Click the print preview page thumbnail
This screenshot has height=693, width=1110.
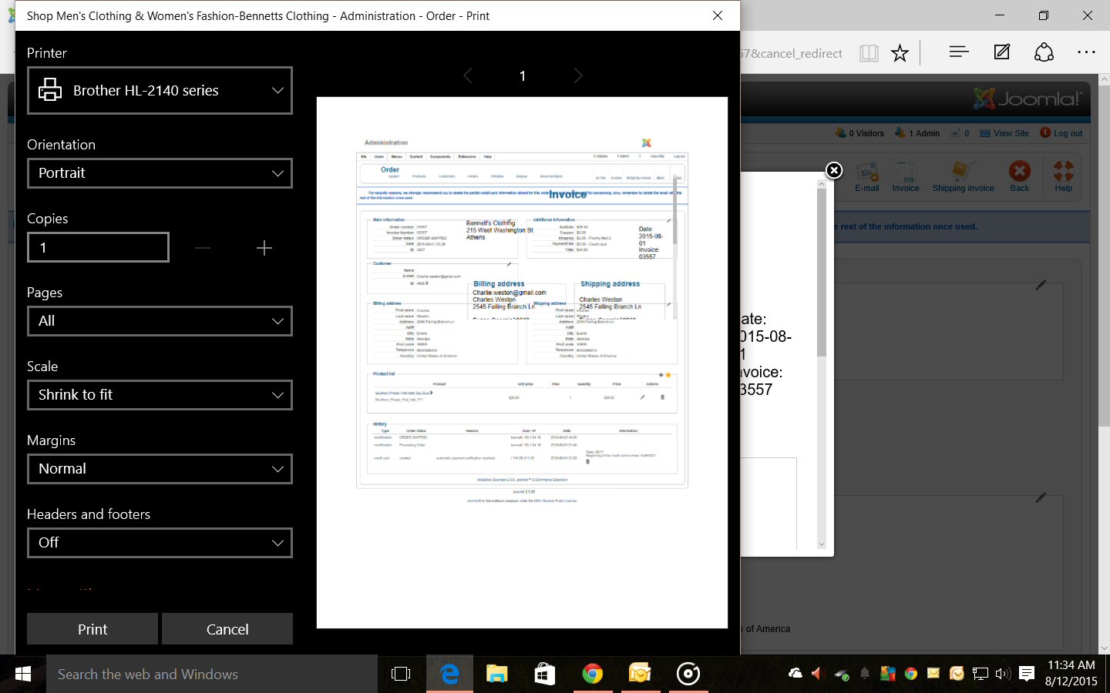522,363
